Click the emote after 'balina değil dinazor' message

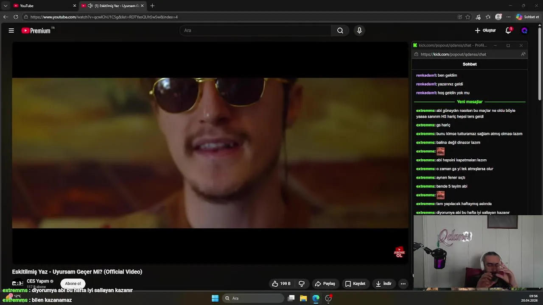tap(440, 151)
